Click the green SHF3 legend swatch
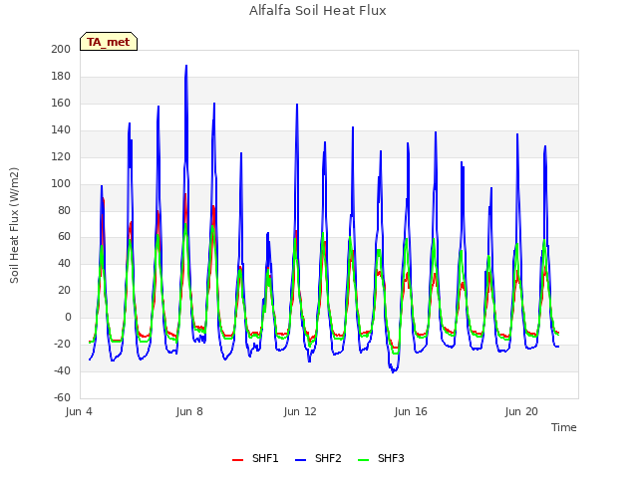 [363, 460]
